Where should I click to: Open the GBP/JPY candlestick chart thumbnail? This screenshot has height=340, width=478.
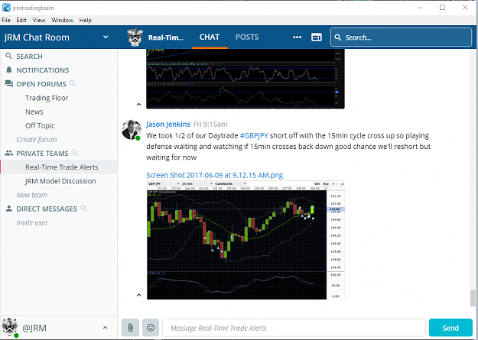(x=246, y=240)
